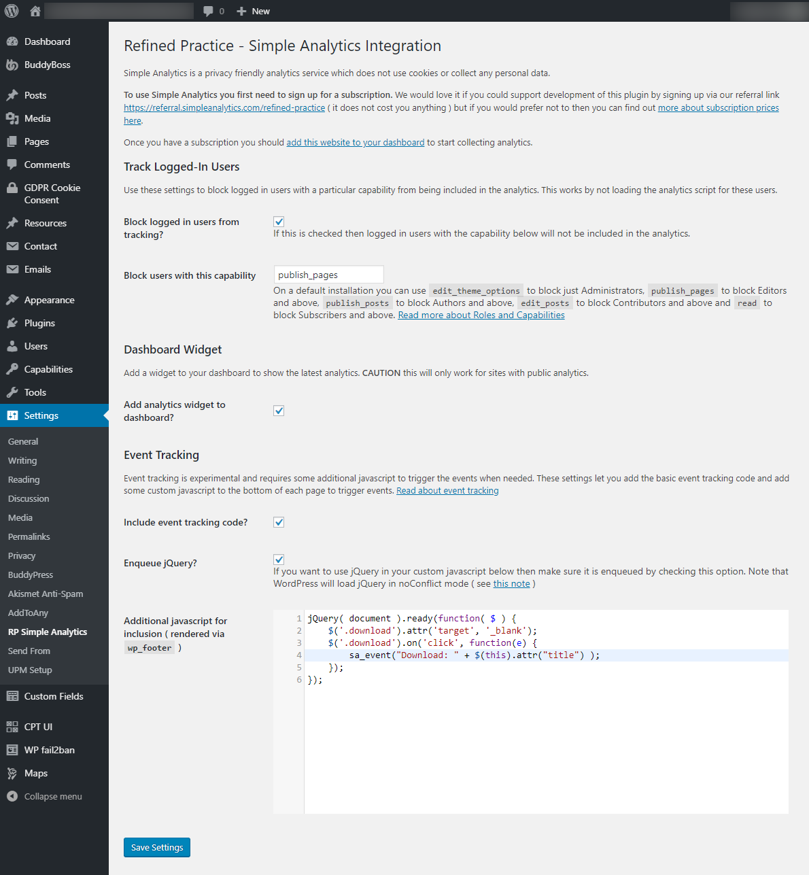The width and height of the screenshot is (809, 875).
Task: Open the UPM Setup submenu item
Action: click(30, 670)
